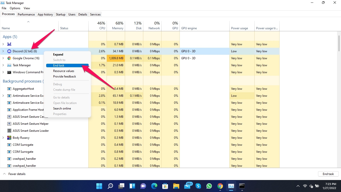Expand the Discord (32 bit) process group

tap(3, 51)
